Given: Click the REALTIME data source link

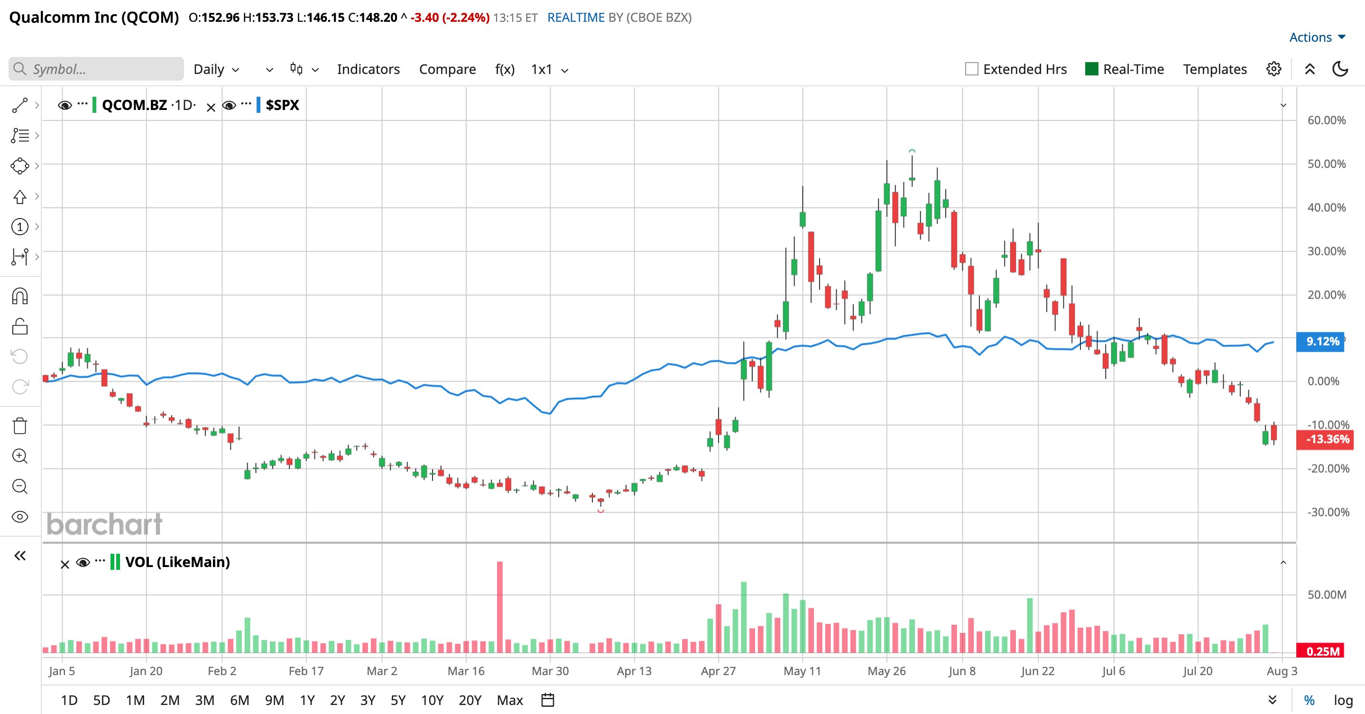Looking at the screenshot, I should pos(575,18).
